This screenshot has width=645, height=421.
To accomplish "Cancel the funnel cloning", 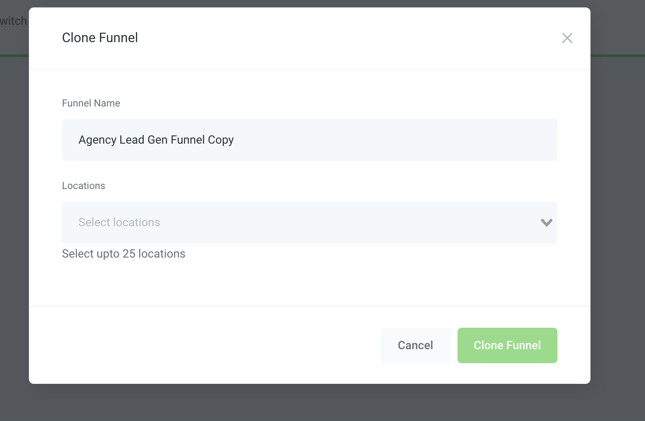I will 415,345.
